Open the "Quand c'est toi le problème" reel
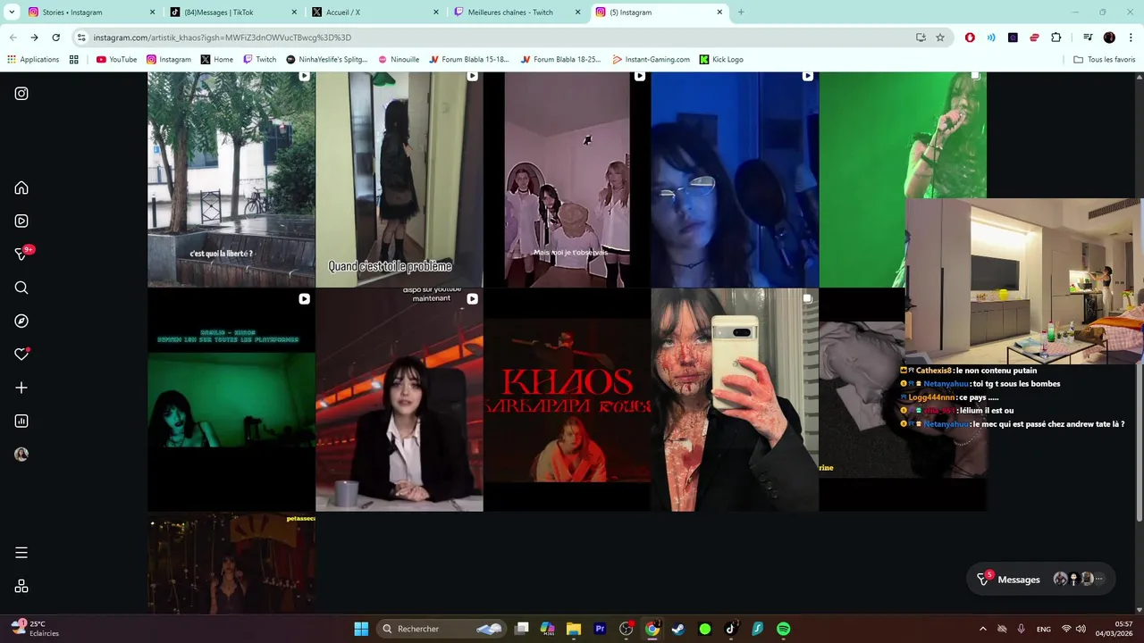This screenshot has height=643, width=1144. 400,179
